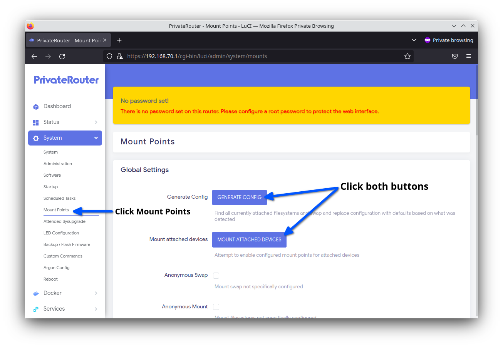Open Administration in the sidebar
This screenshot has width=503, height=348.
point(58,164)
